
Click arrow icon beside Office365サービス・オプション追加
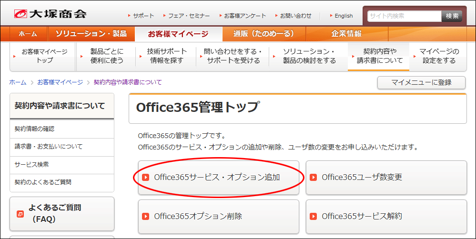point(146,178)
